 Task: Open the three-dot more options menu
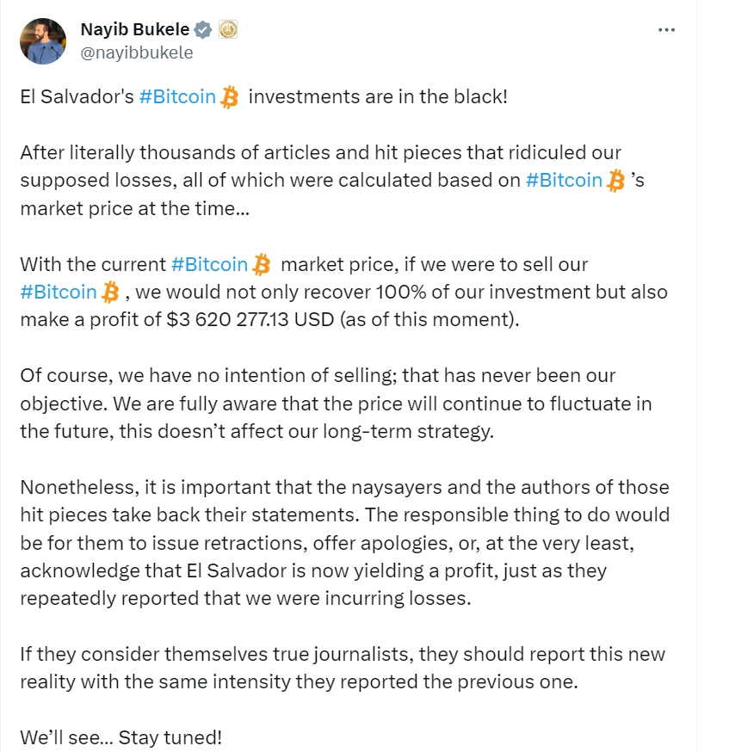pyautogui.click(x=666, y=30)
